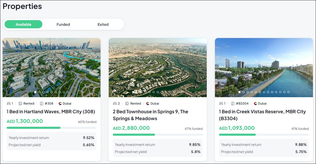This screenshot has height=164, width=316.
Task: Switch to the Funded tab
Action: tap(63, 24)
